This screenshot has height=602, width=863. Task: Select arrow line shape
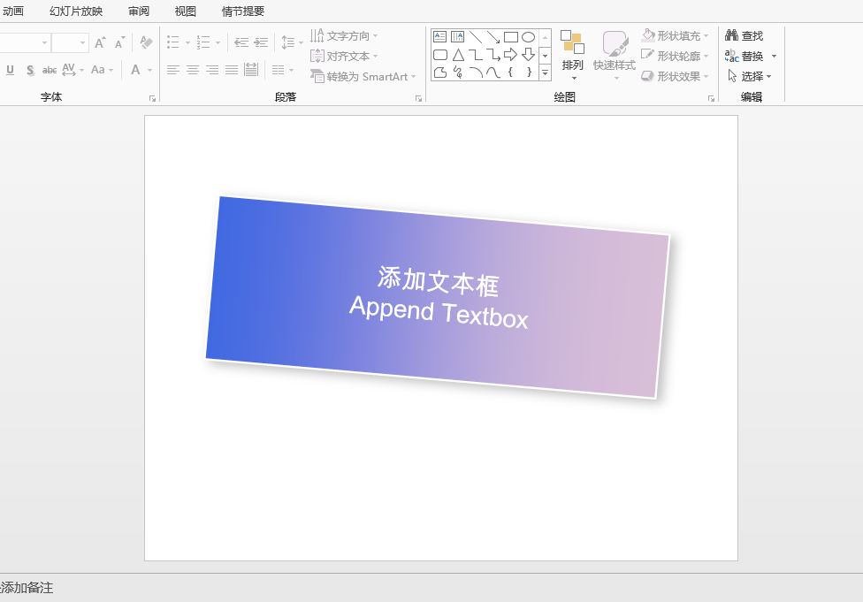[x=493, y=37]
